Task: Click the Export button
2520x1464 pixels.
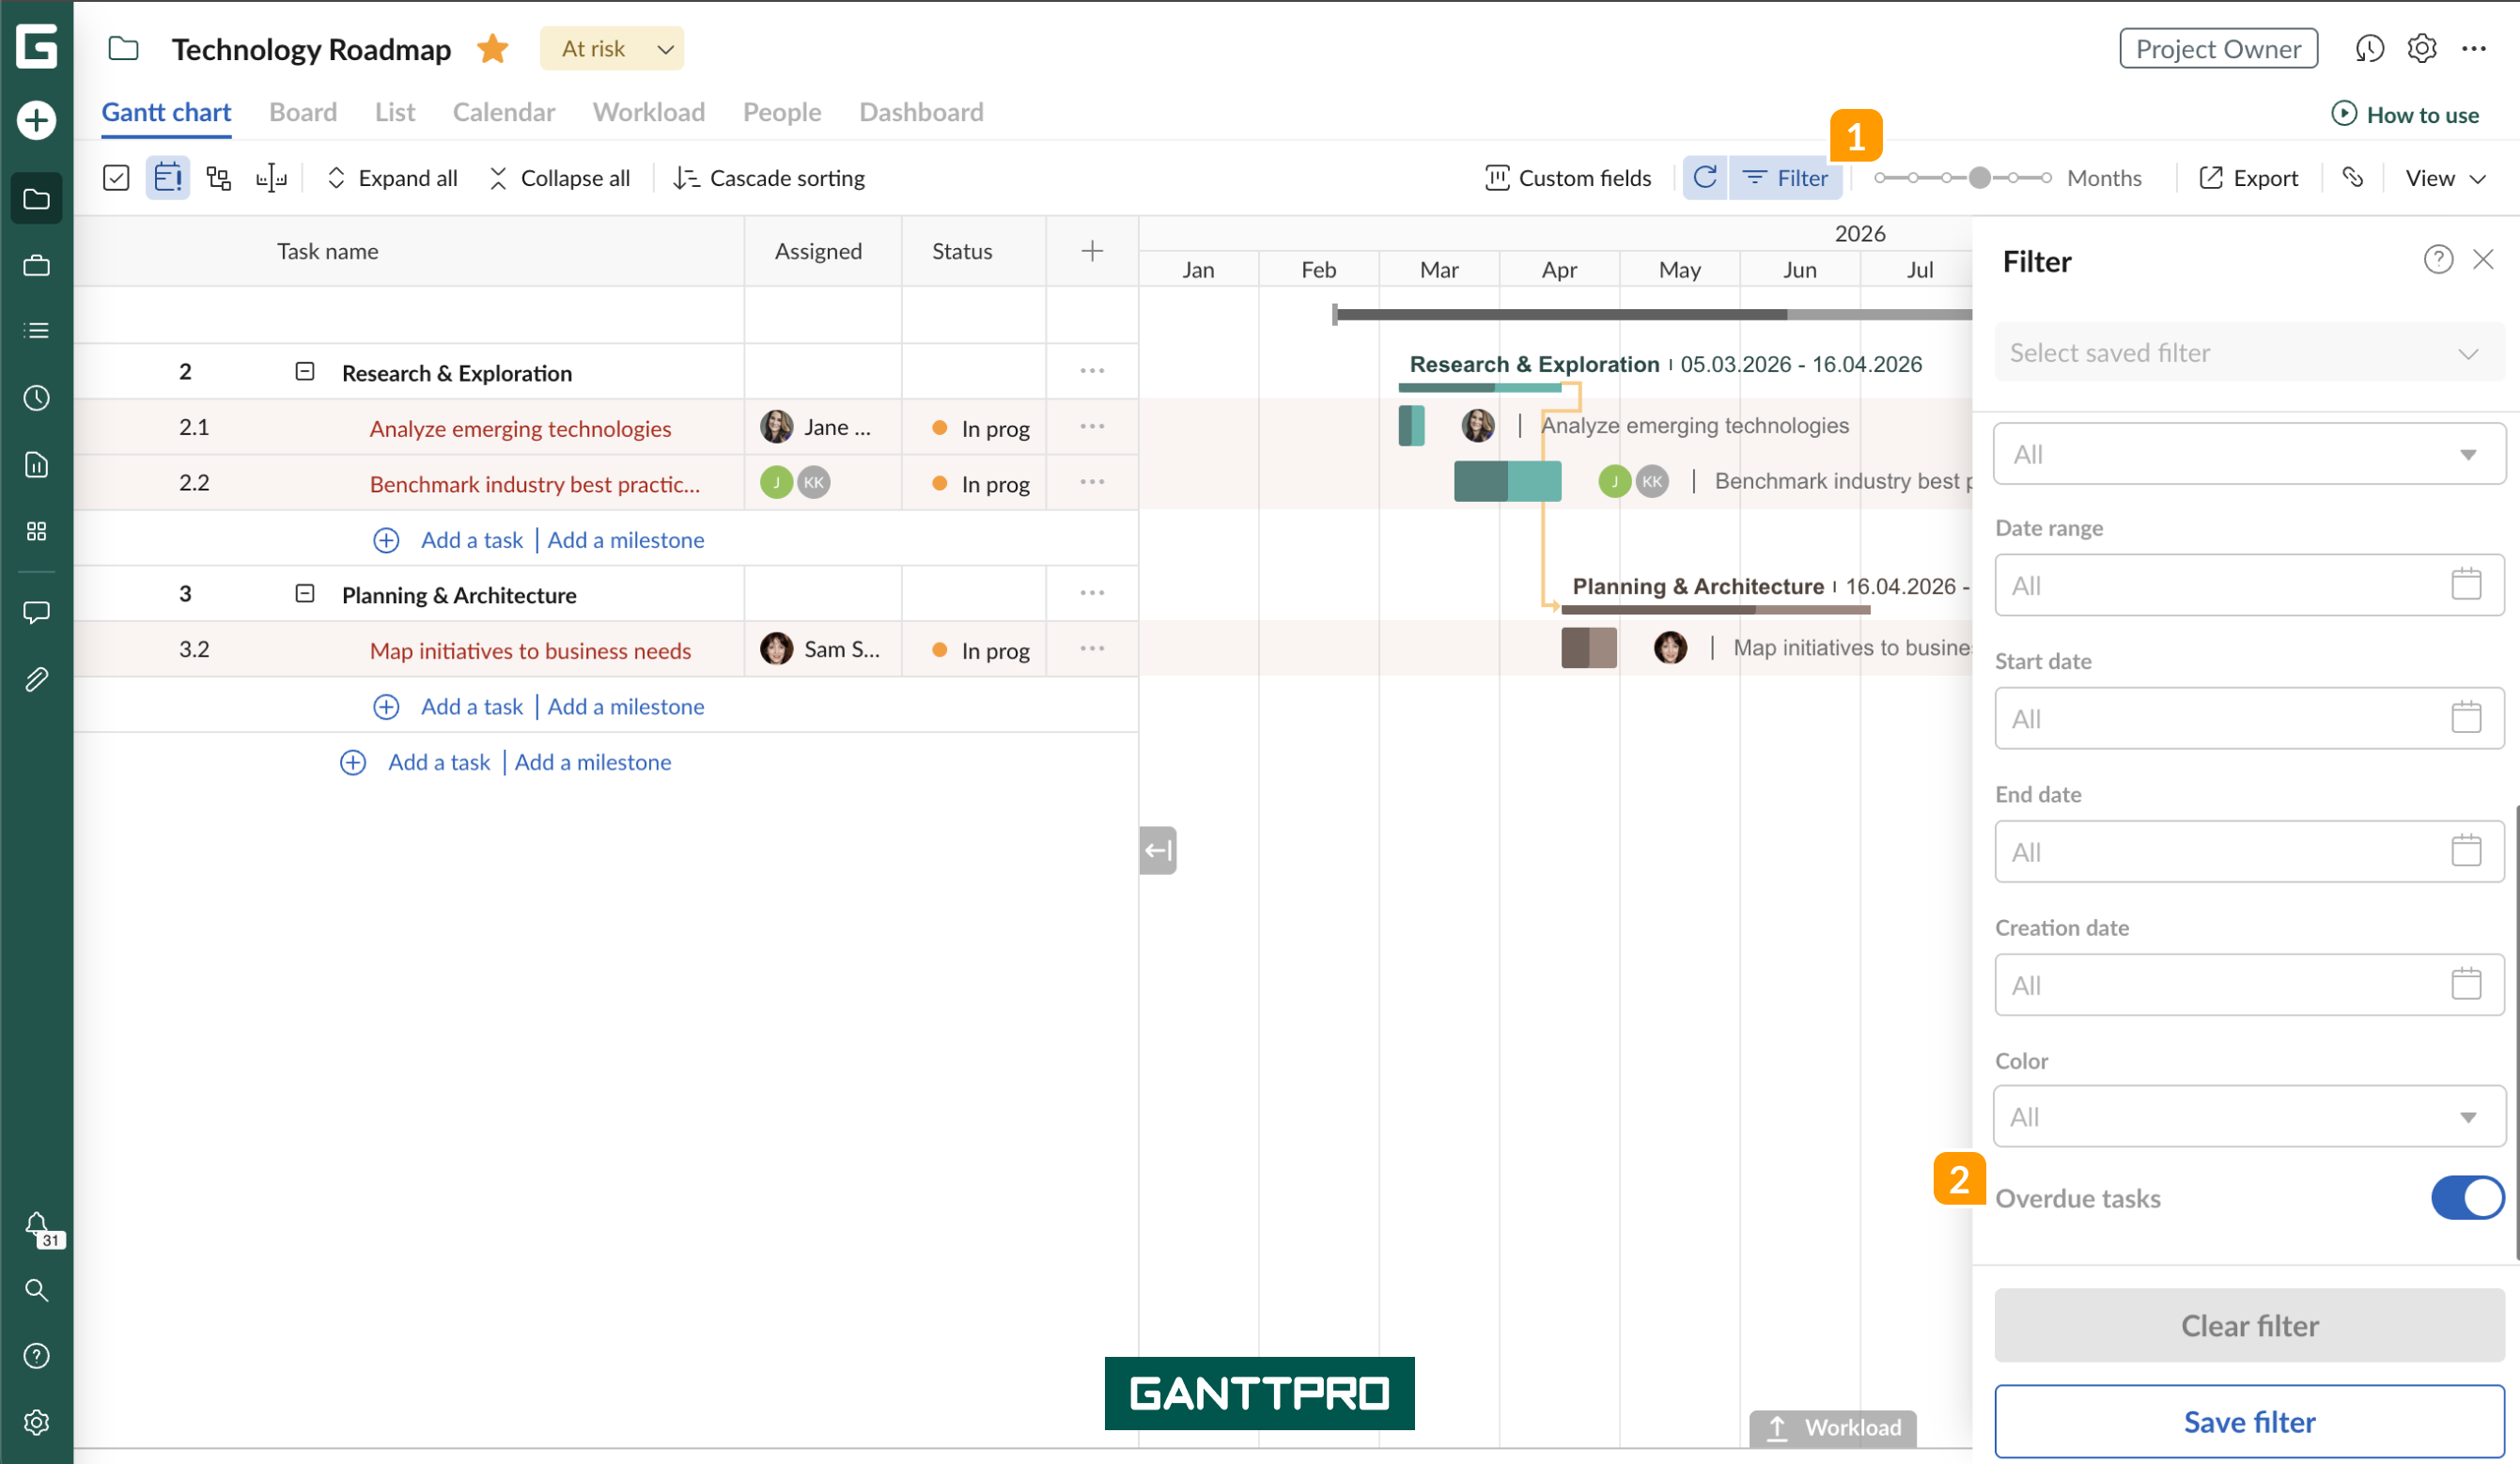Action: point(2248,178)
